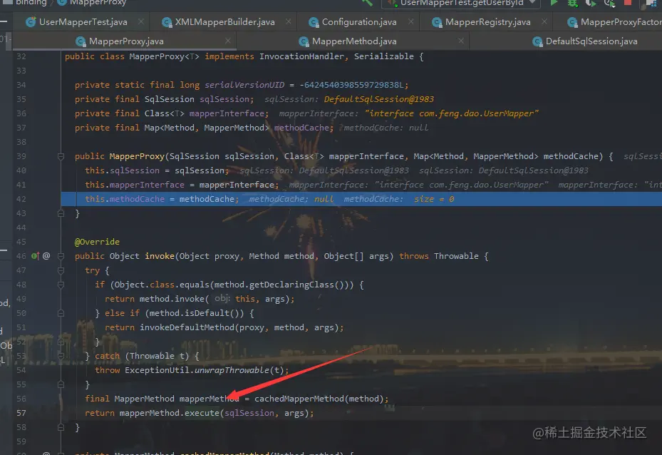Click the MapperProxyFactory tab class icon
The width and height of the screenshot is (662, 455).
coord(572,22)
